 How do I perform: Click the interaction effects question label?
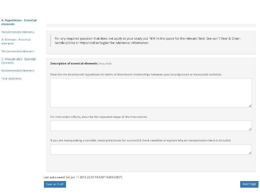pos(99,117)
